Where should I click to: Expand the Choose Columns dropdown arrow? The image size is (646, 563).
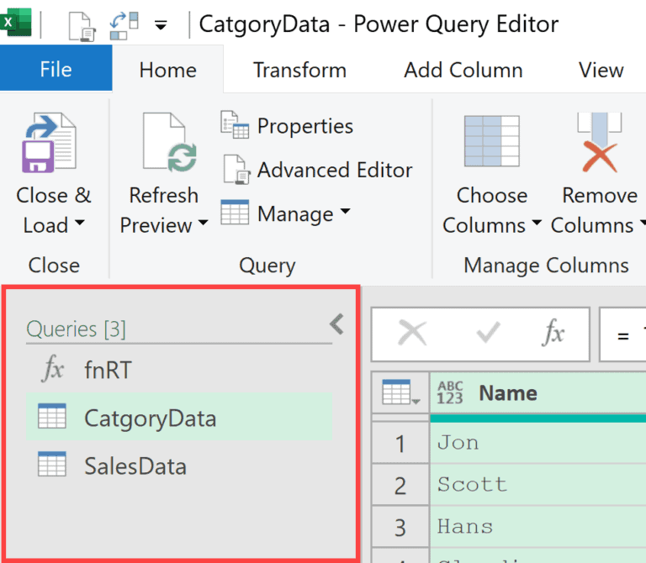click(x=536, y=223)
